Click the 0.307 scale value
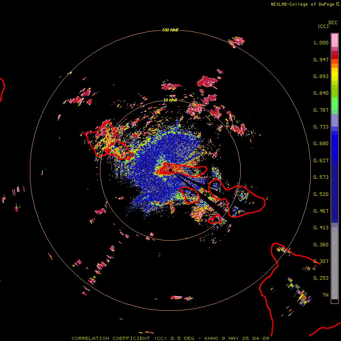This screenshot has height=341, width=341. [x=321, y=261]
